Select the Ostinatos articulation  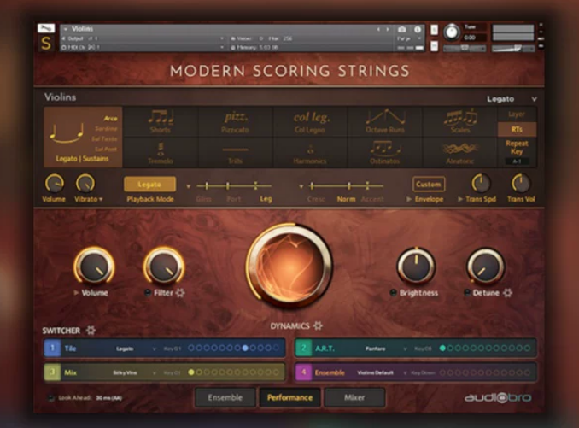pyautogui.click(x=385, y=153)
